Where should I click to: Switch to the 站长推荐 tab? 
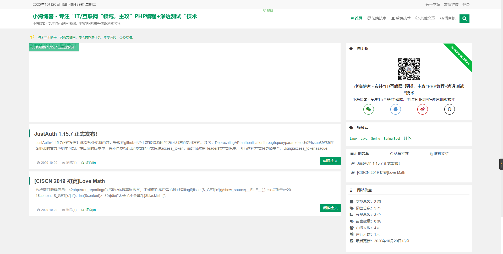coord(399,154)
